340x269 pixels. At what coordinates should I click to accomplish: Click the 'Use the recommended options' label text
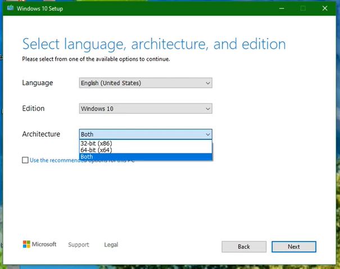coord(82,160)
